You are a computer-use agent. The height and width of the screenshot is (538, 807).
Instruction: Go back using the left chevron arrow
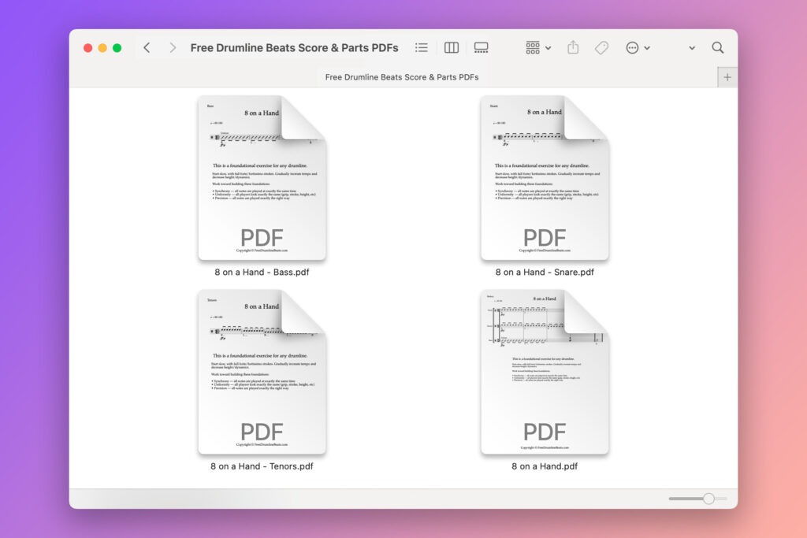(x=147, y=47)
